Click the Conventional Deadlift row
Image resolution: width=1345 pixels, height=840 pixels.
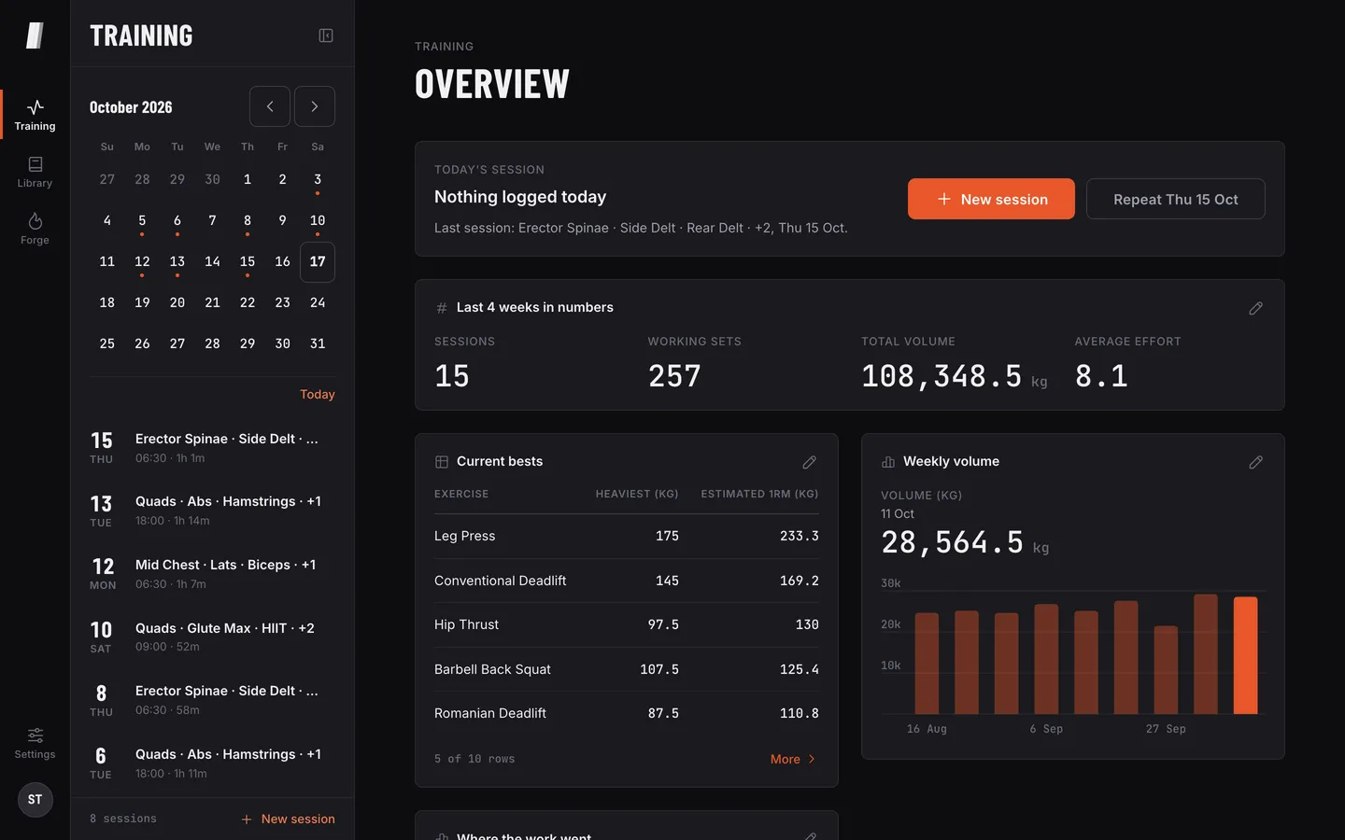[x=627, y=581]
